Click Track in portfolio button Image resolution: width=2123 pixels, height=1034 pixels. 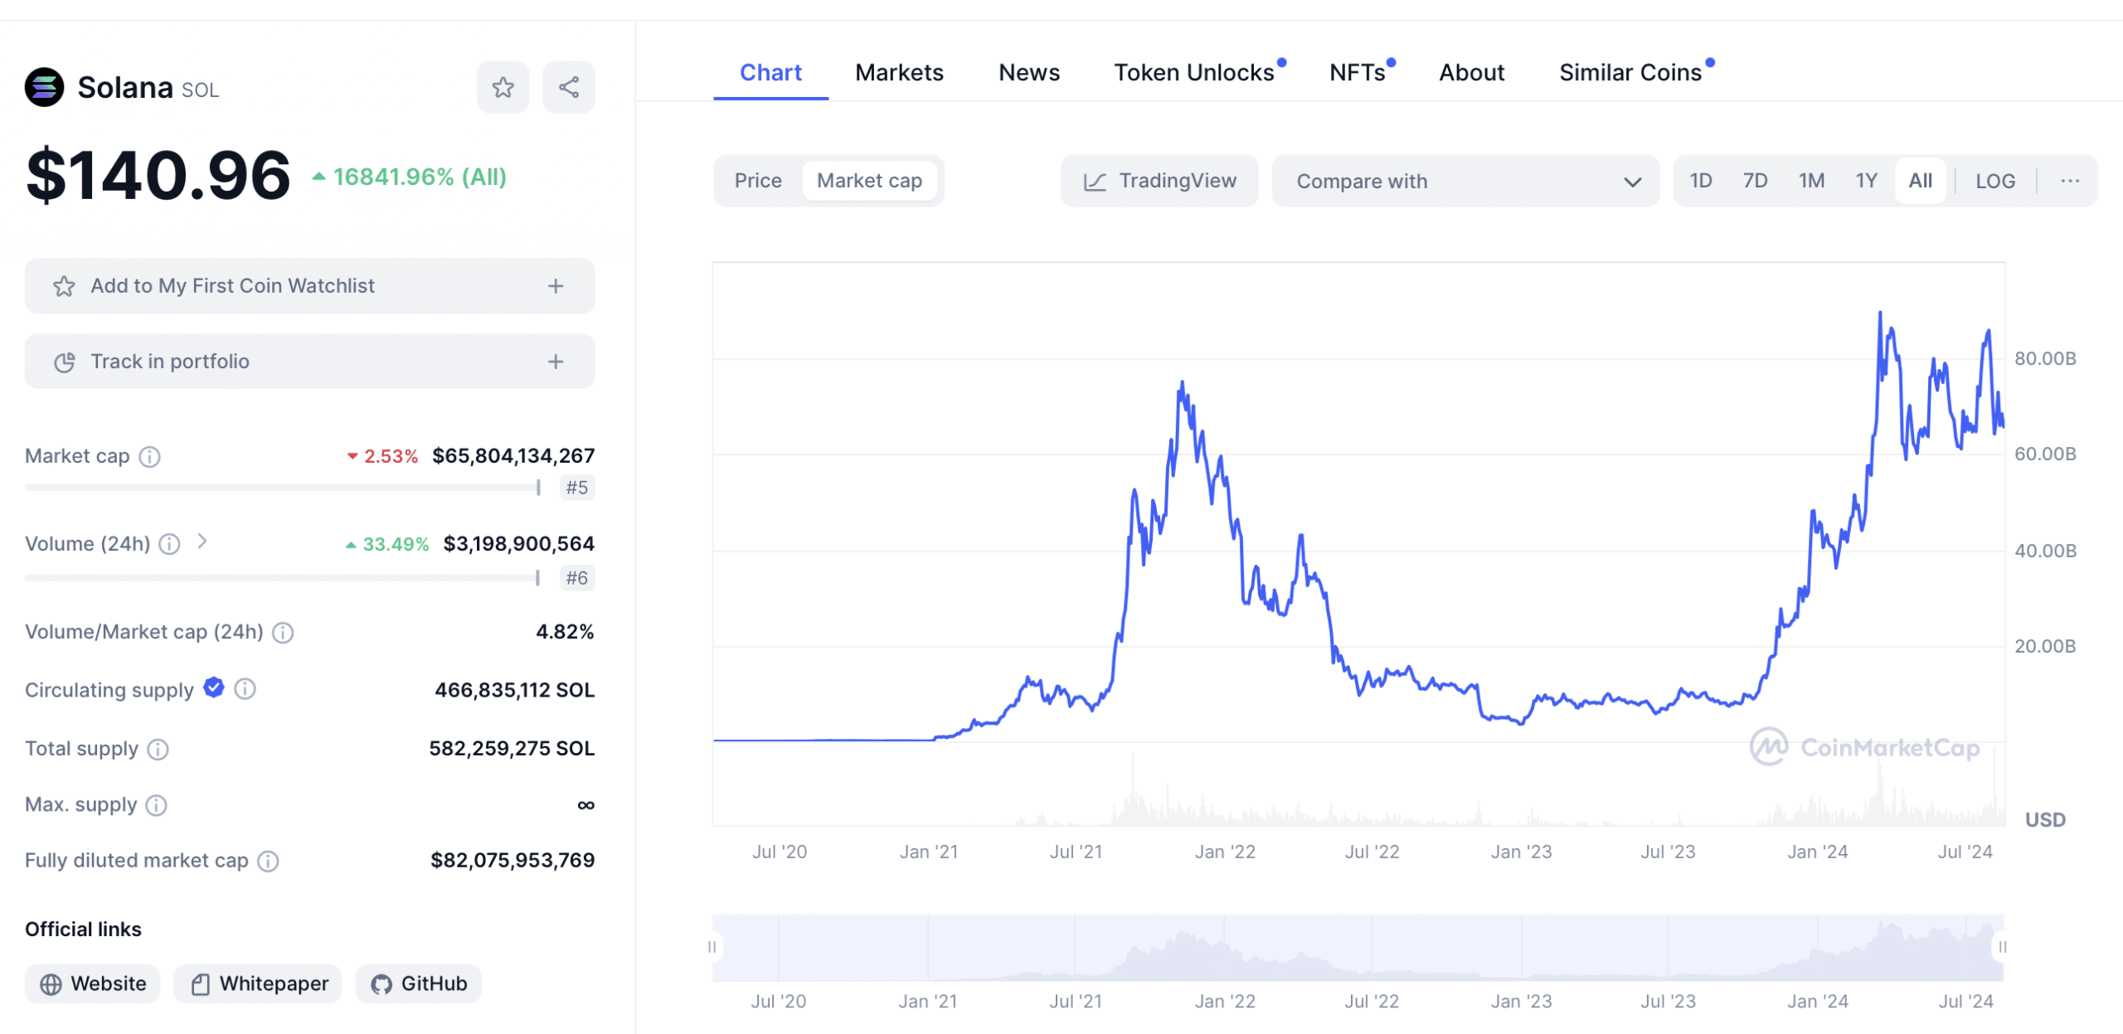click(x=309, y=362)
